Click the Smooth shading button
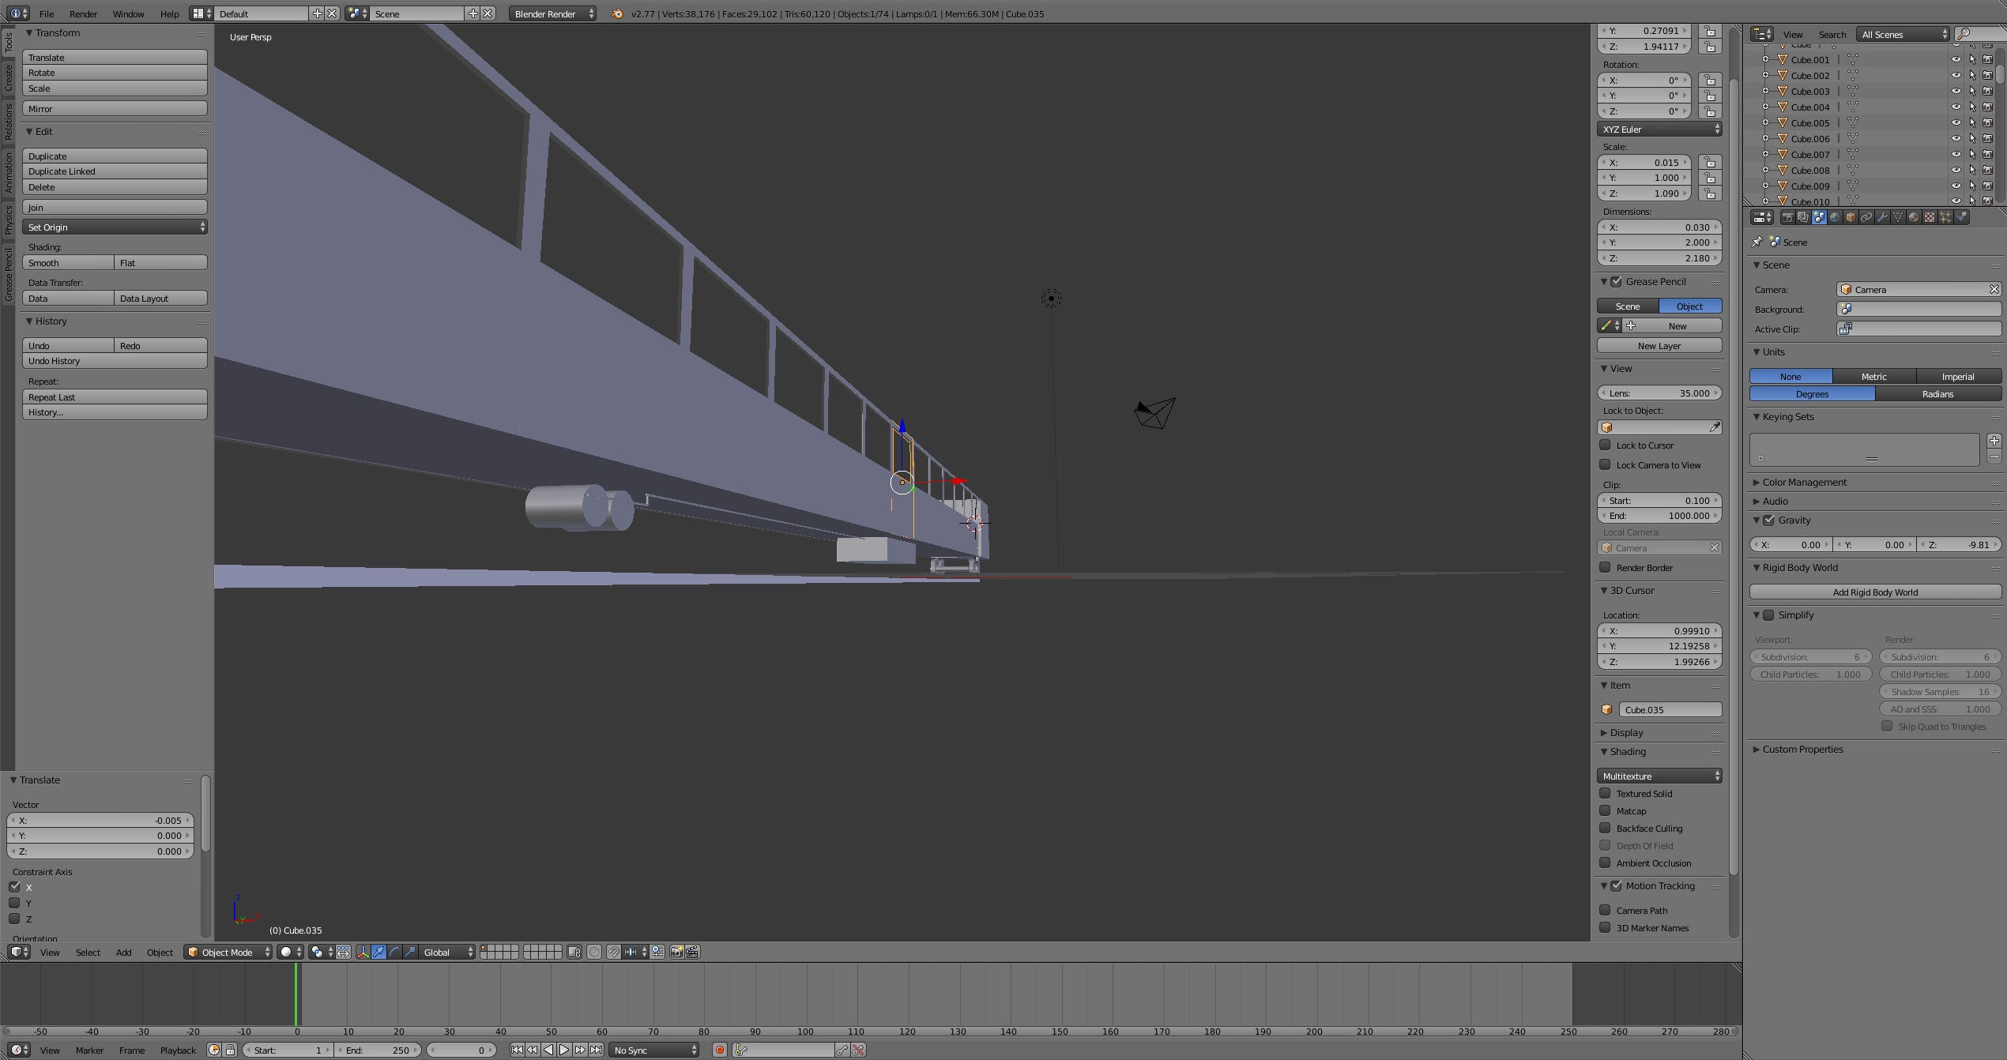2007x1060 pixels. click(68, 263)
